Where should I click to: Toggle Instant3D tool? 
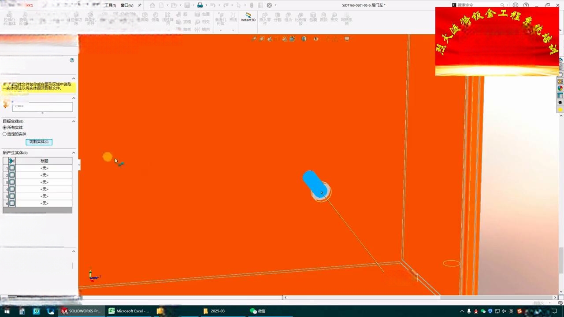248,17
